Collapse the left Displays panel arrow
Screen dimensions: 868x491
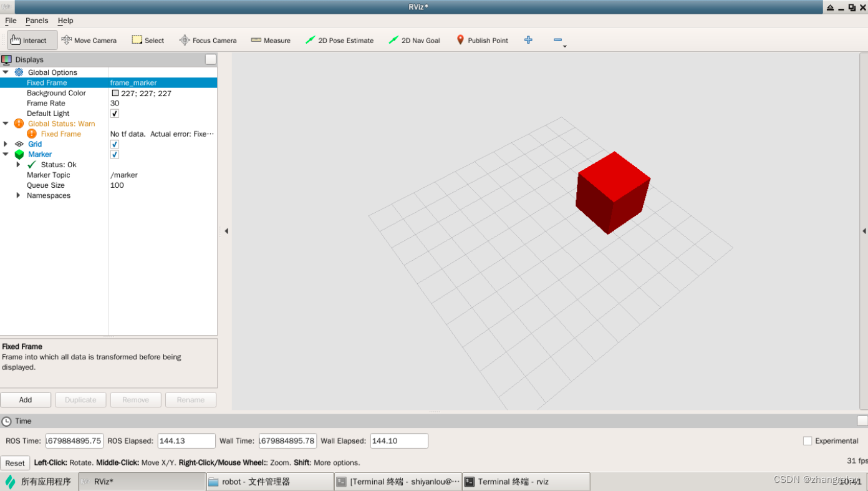(x=226, y=231)
